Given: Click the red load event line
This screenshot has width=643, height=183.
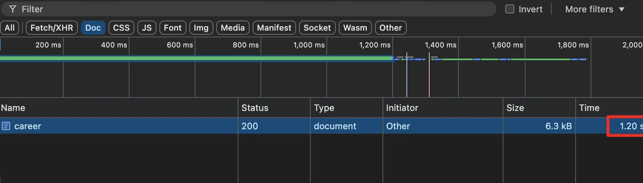Looking at the screenshot, I should 429,78.
